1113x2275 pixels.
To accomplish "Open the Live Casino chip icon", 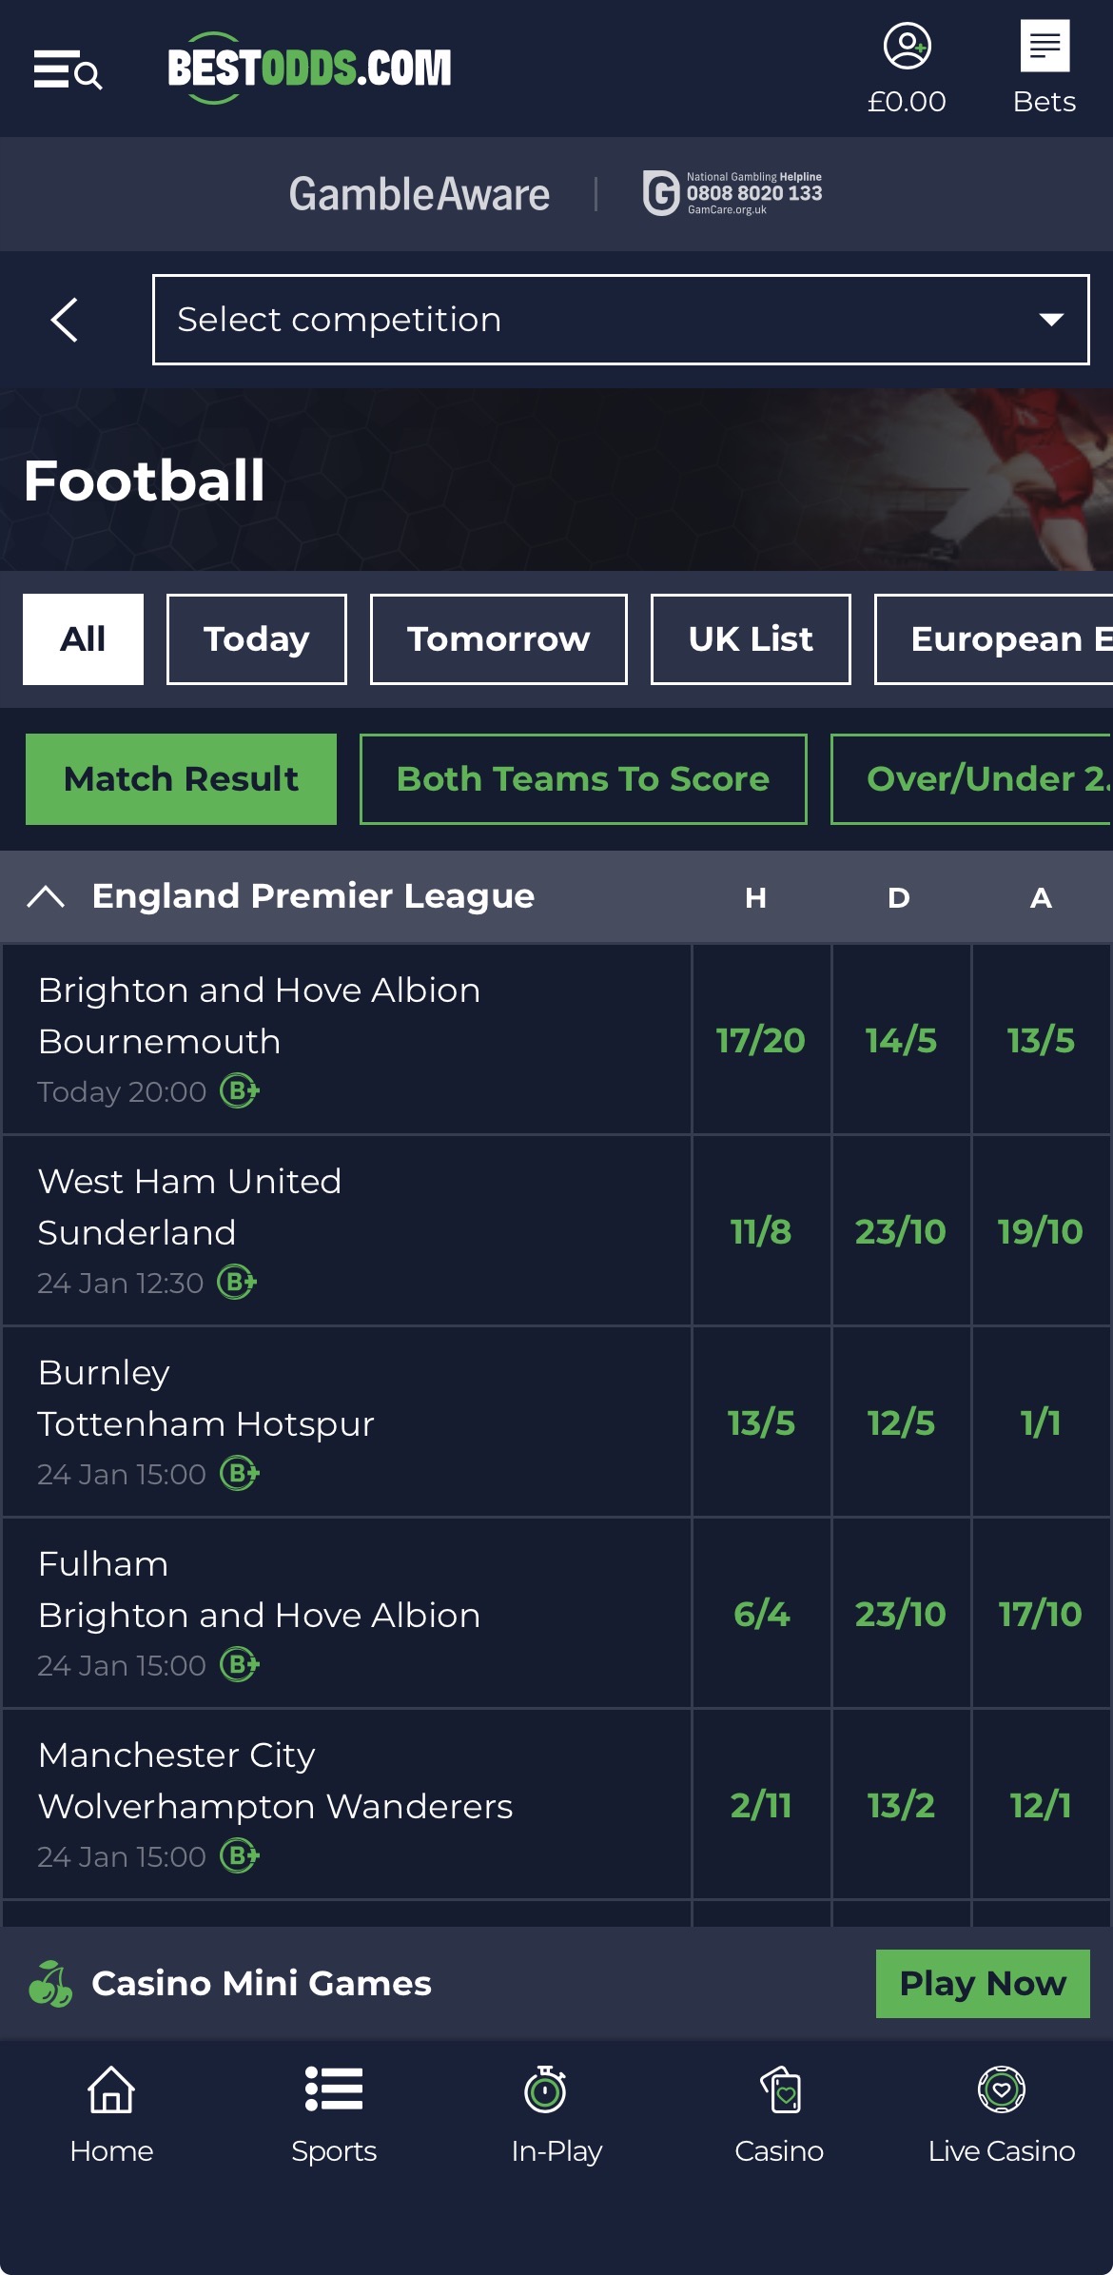I will (x=1001, y=2090).
